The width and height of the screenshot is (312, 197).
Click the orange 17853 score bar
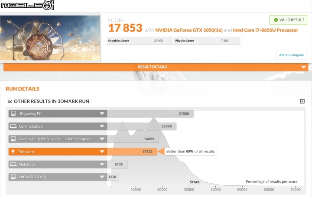click(132, 152)
